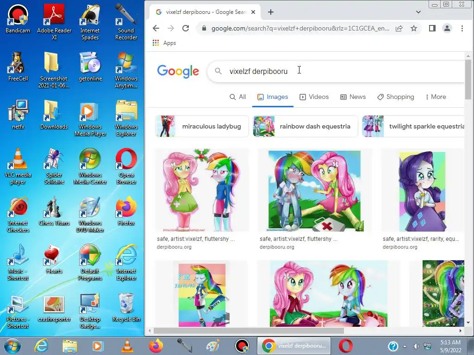The height and width of the screenshot is (355, 474).
Task: Select the Images tab
Action: [x=273, y=97]
